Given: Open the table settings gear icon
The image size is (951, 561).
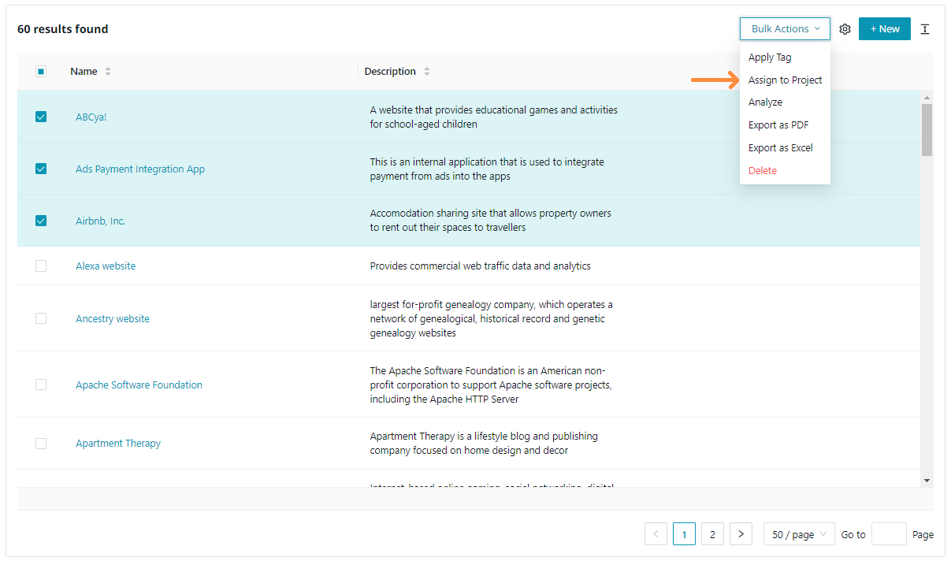Looking at the screenshot, I should (845, 29).
